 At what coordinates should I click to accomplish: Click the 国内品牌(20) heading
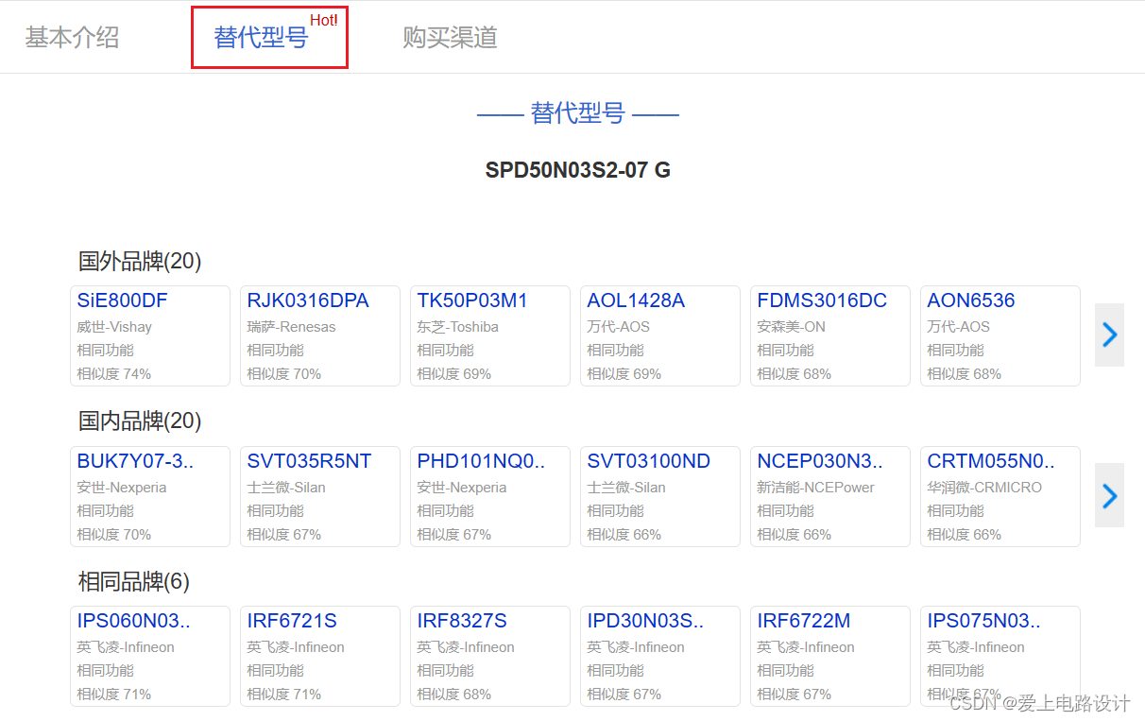click(x=140, y=421)
